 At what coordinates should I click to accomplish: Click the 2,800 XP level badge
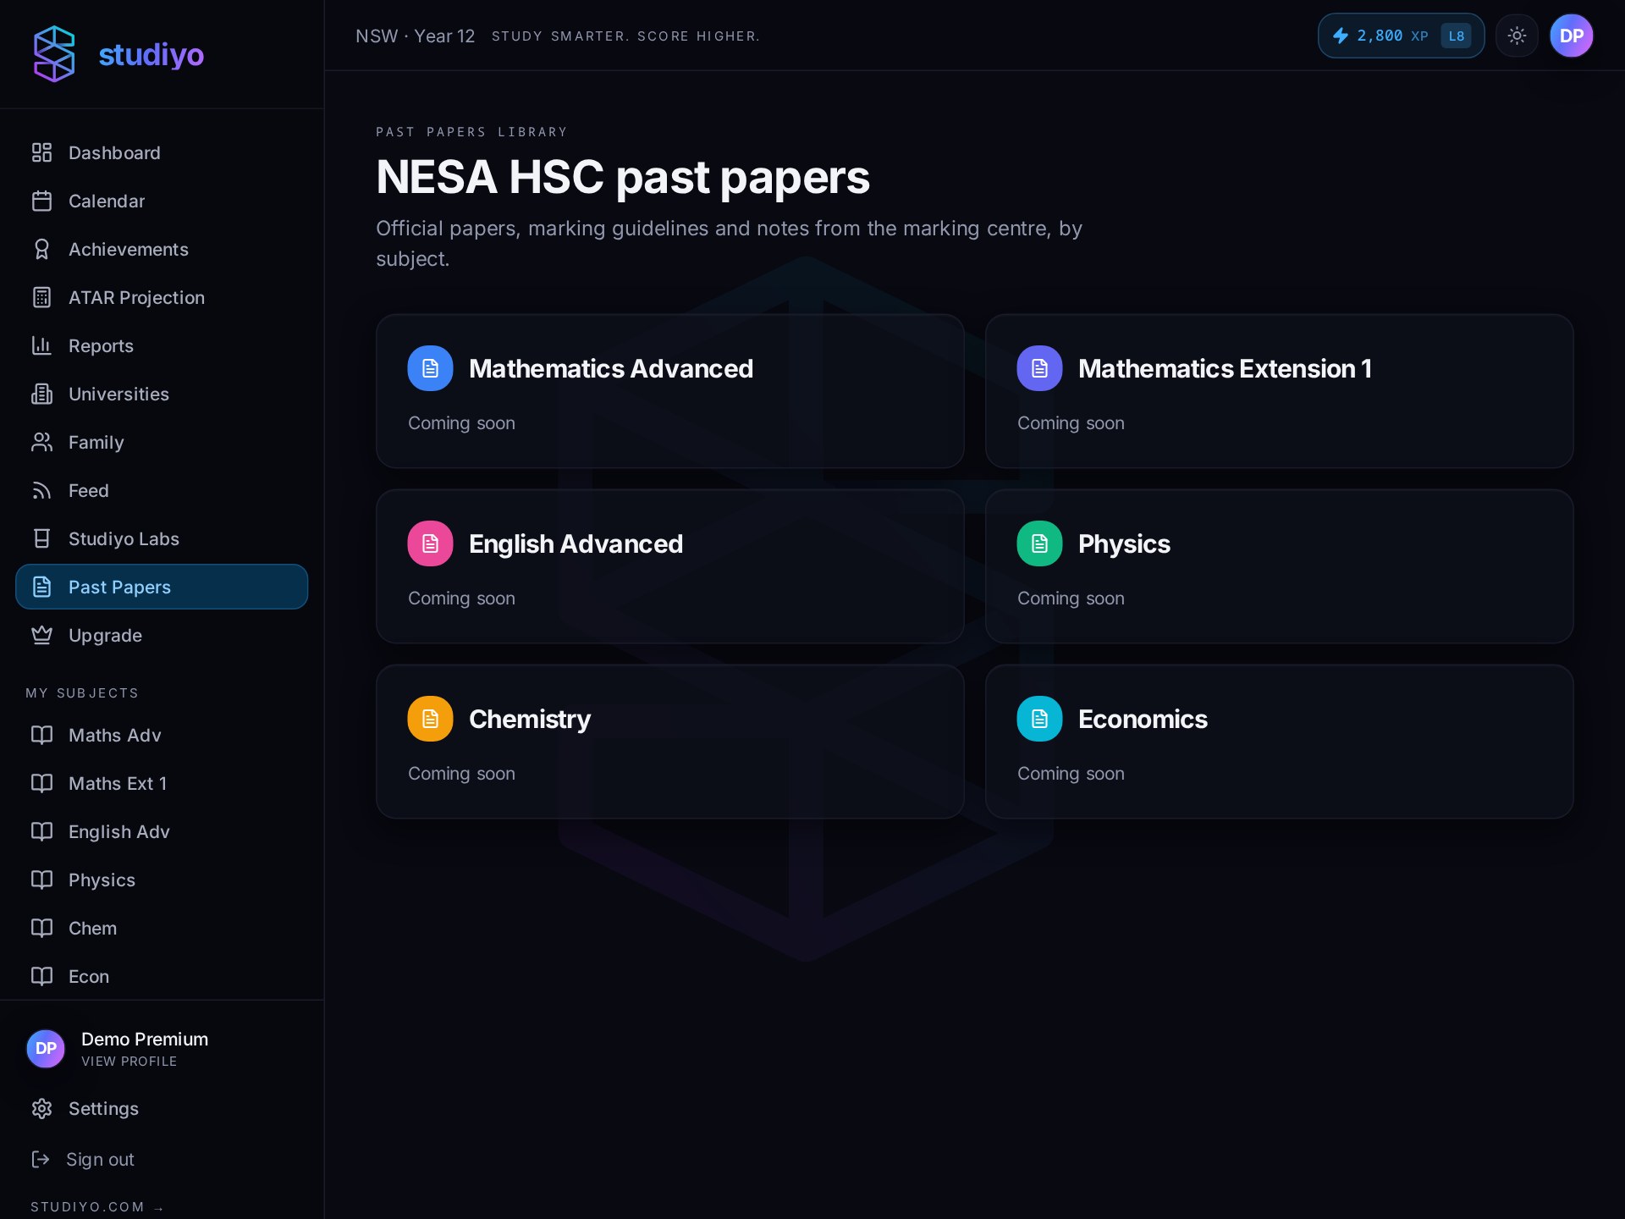pos(1401,36)
